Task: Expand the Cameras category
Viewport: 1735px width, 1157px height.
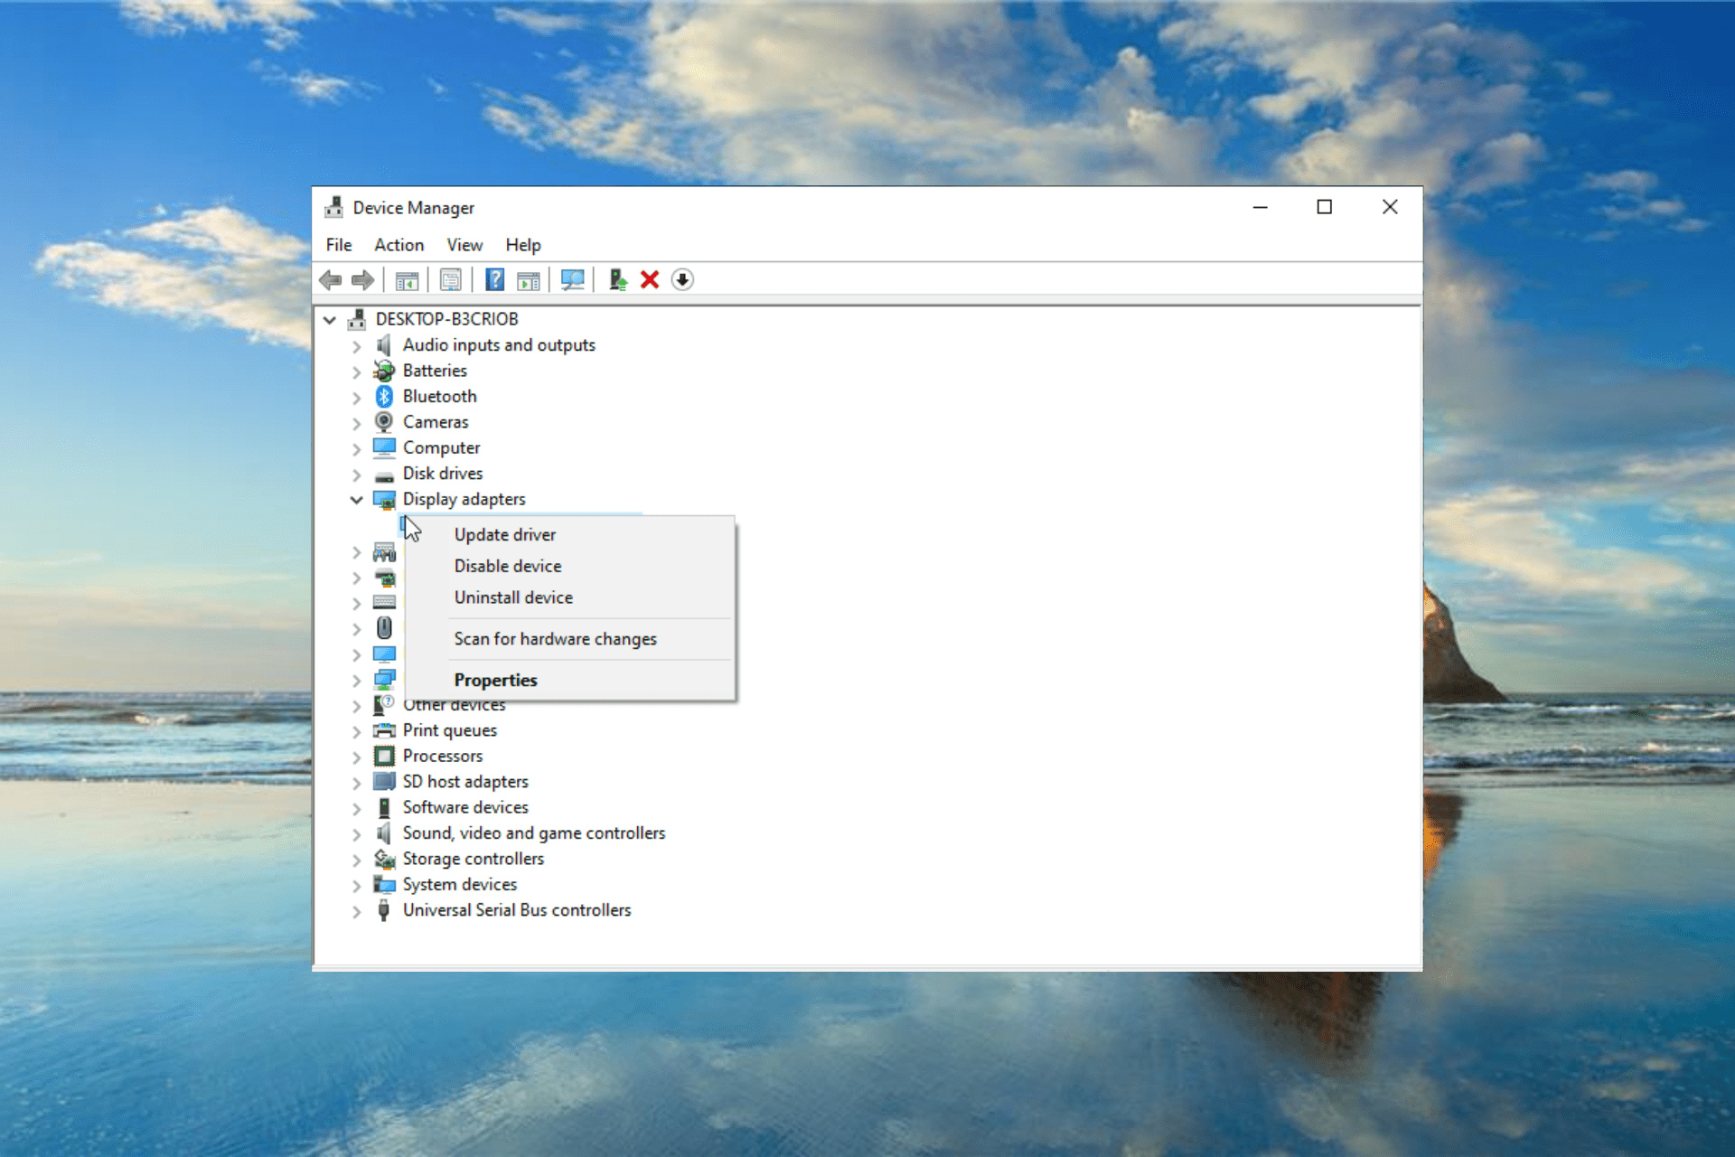Action: (356, 423)
